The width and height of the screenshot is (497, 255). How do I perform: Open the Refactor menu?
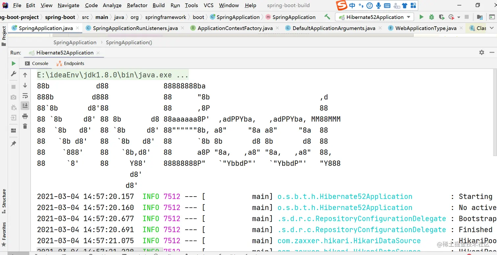pos(137,5)
